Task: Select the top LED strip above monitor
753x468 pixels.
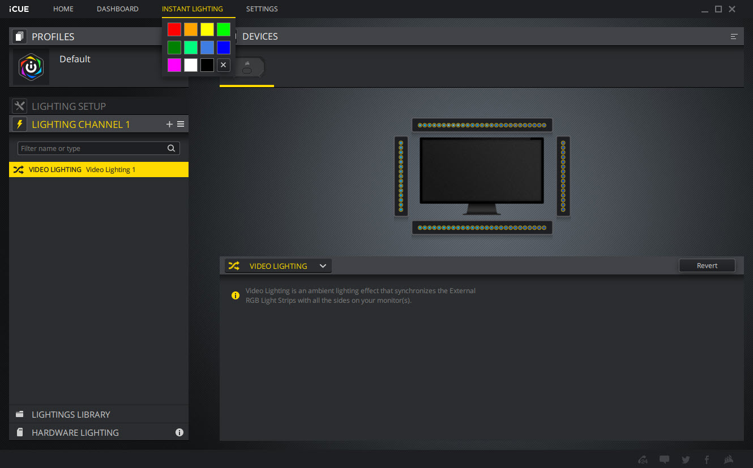Action: pyautogui.click(x=482, y=125)
